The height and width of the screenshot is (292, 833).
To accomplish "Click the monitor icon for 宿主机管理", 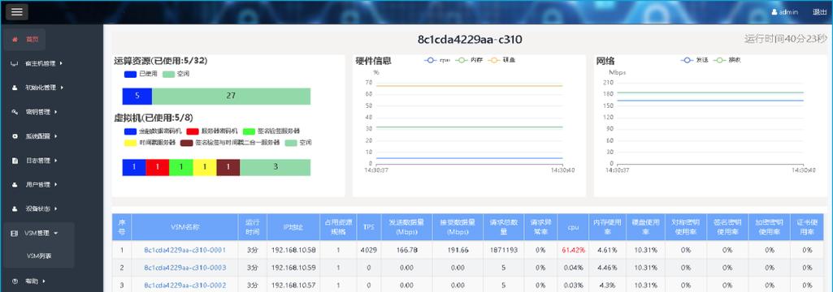I will point(15,63).
